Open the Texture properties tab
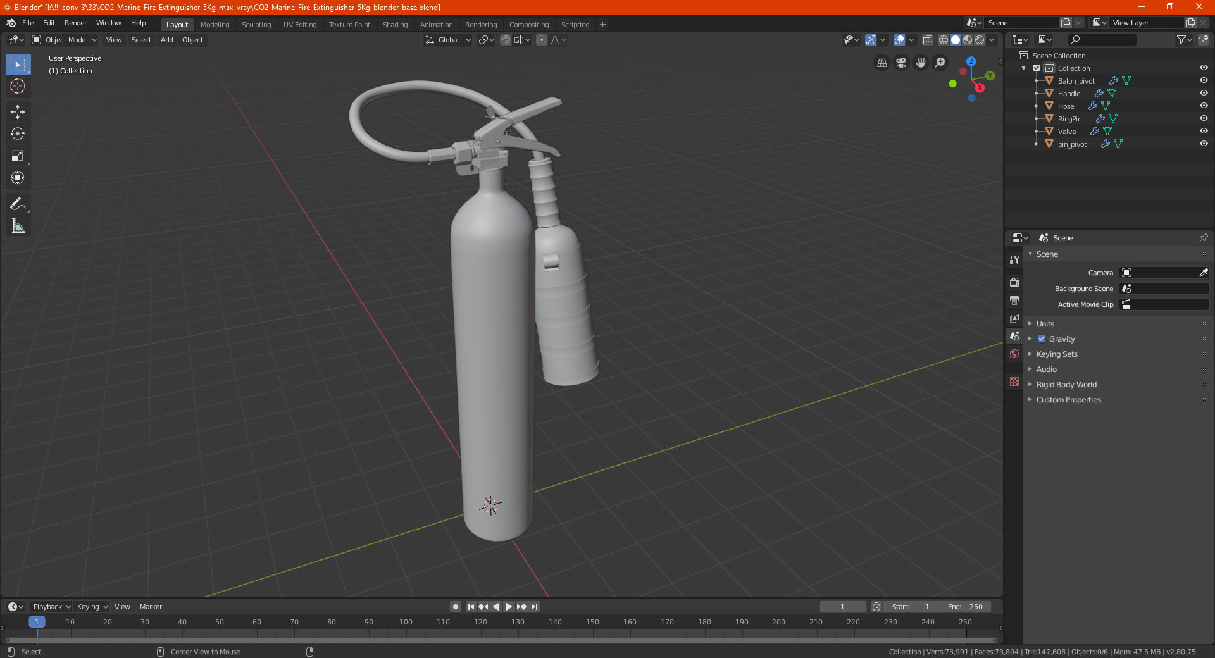 (x=1014, y=382)
